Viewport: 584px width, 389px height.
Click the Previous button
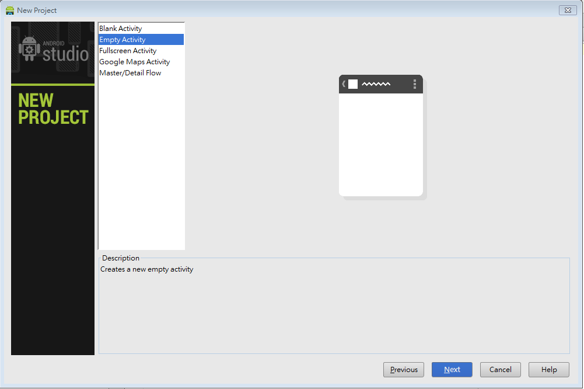(403, 370)
